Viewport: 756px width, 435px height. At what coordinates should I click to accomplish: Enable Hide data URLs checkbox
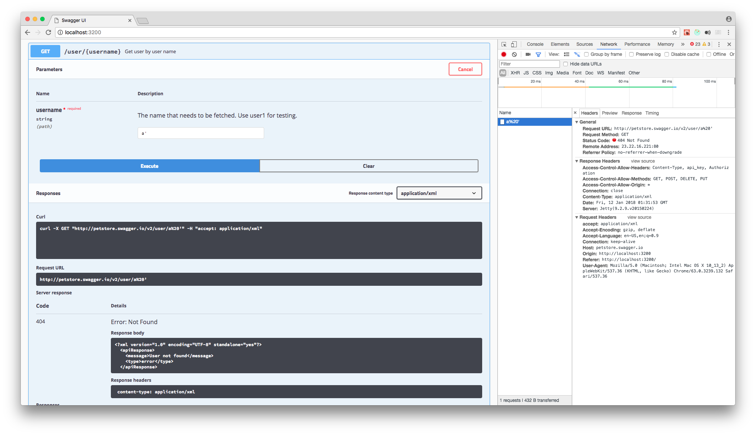pyautogui.click(x=566, y=64)
